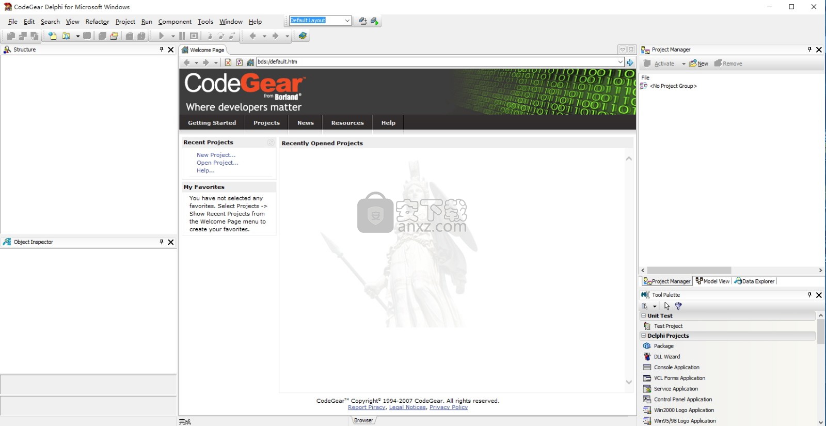The width and height of the screenshot is (826, 426).
Task: Click the main toolbar Forward arrow
Action: click(275, 36)
